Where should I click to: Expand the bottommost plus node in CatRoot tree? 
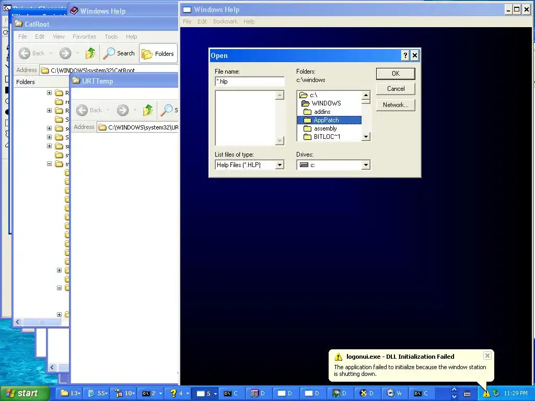59,314
